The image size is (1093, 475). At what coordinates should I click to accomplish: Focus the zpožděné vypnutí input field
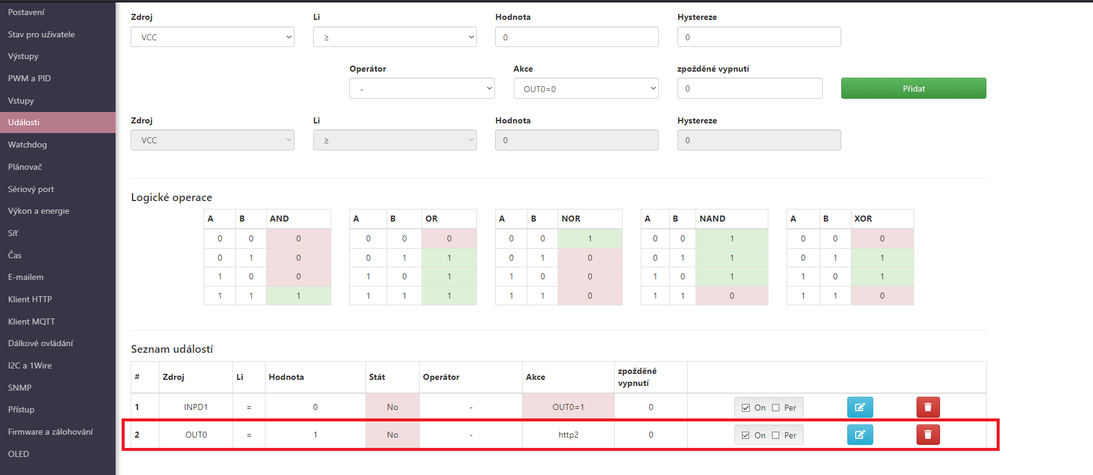(749, 88)
